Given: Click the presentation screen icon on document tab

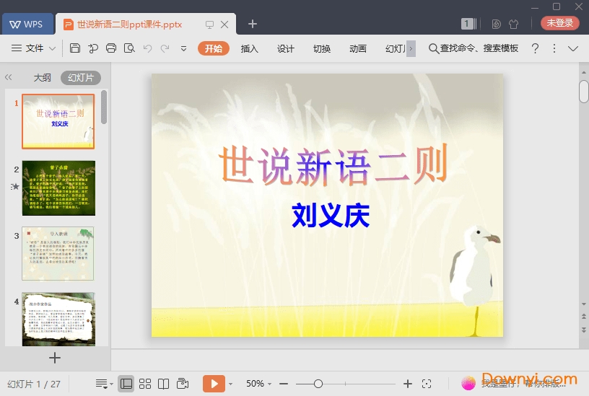Looking at the screenshot, I should point(209,25).
